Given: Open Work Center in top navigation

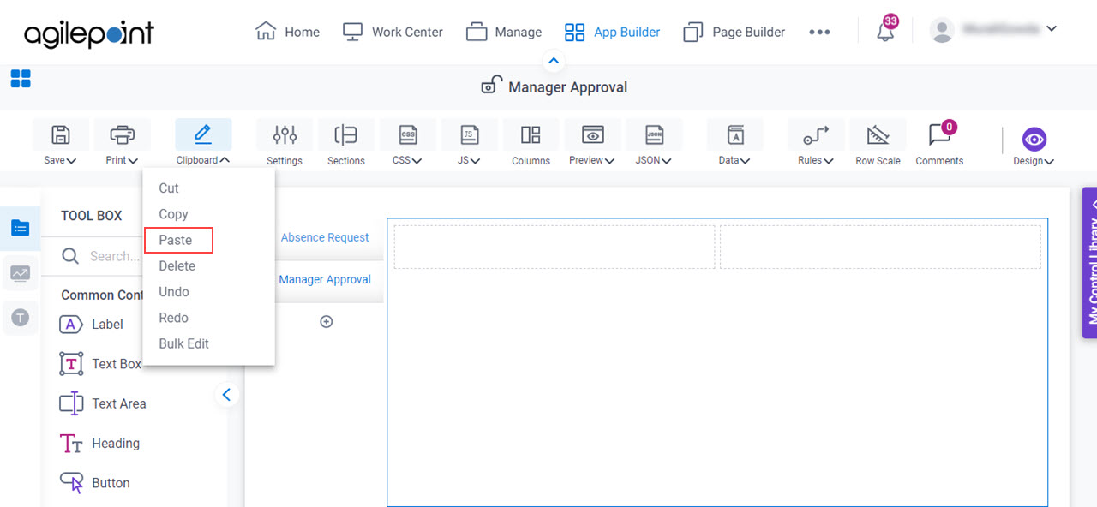Looking at the screenshot, I should coord(393,32).
